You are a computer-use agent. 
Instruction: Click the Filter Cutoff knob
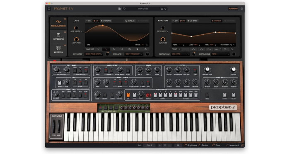click(169, 70)
